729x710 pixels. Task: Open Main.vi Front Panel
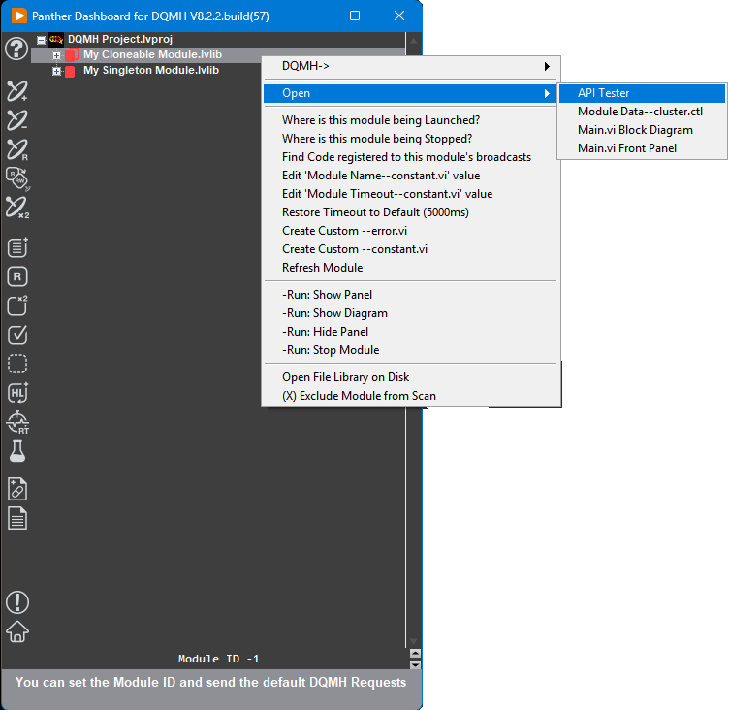click(642, 148)
